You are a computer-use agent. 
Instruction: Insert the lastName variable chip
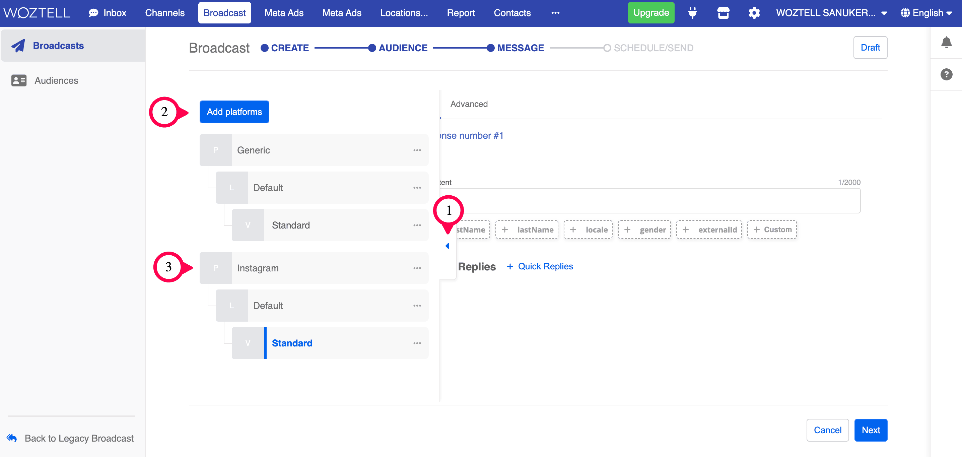tap(527, 230)
